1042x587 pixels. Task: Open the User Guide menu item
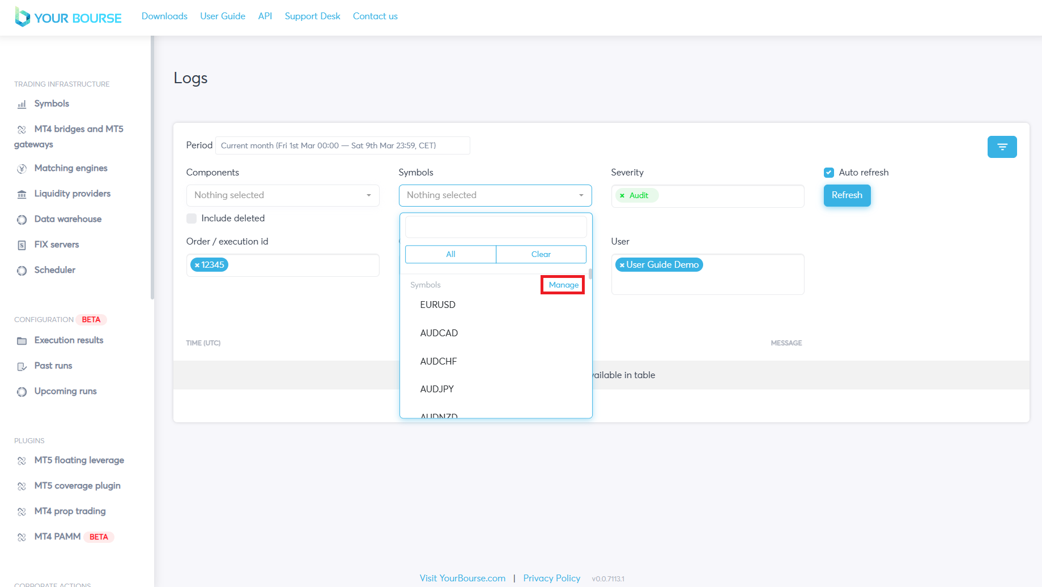coord(222,16)
